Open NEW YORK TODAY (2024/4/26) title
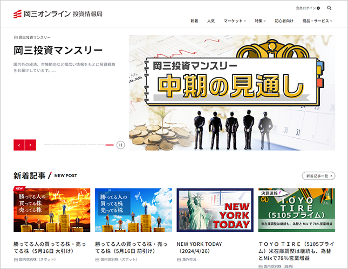Viewport: 348px width, 269px height. click(199, 247)
